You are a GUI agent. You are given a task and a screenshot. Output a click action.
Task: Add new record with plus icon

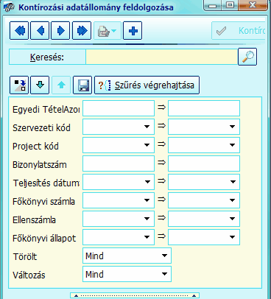[x=133, y=31]
